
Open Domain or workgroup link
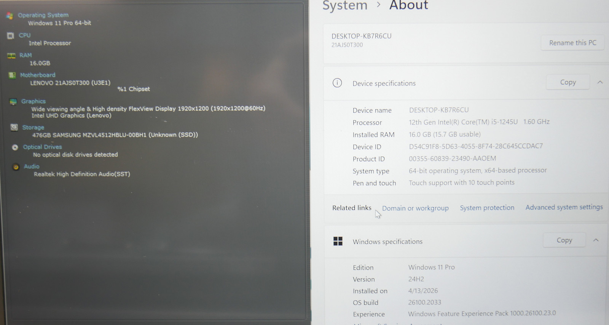pos(415,208)
